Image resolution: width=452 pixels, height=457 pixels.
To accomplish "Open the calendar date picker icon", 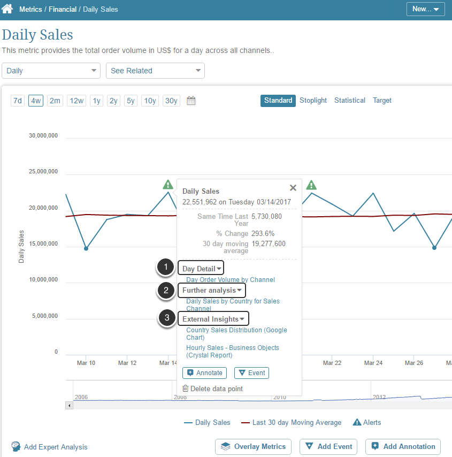I will [x=191, y=101].
